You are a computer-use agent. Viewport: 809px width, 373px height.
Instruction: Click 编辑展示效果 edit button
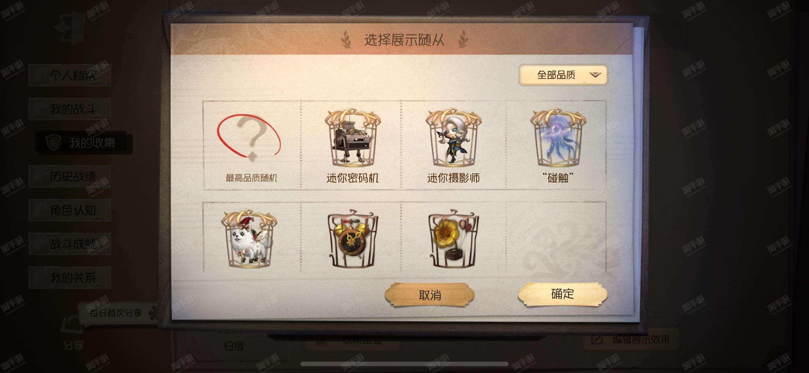pos(631,339)
